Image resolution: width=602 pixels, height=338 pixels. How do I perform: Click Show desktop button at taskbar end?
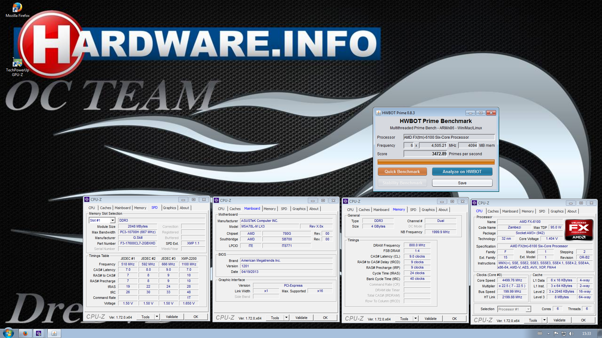coord(599,334)
